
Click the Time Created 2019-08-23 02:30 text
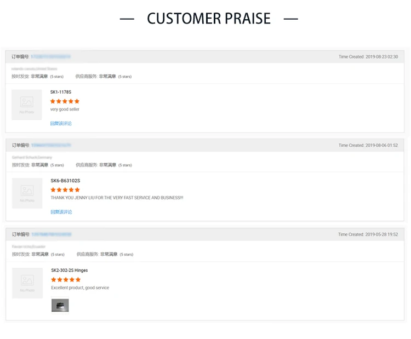(x=368, y=57)
